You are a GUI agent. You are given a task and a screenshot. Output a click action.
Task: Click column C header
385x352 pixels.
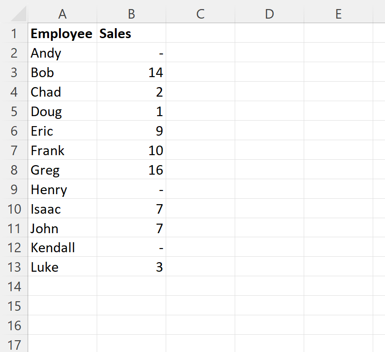click(200, 14)
